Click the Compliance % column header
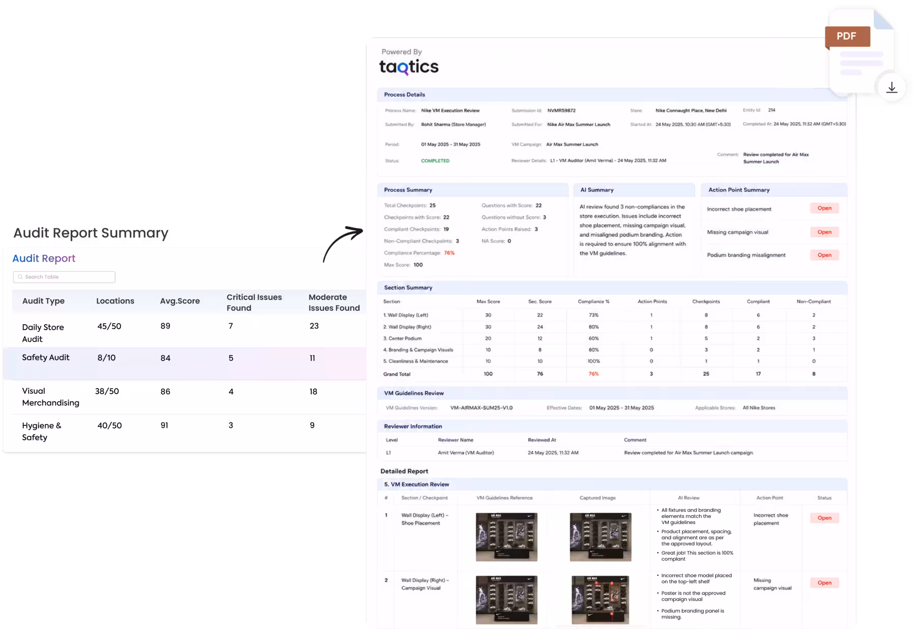Image resolution: width=916 pixels, height=629 pixels. (x=593, y=302)
